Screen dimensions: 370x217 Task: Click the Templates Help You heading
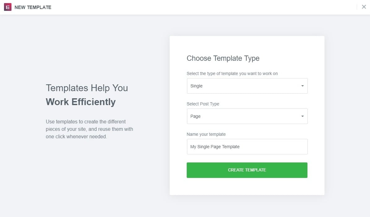tap(87, 88)
